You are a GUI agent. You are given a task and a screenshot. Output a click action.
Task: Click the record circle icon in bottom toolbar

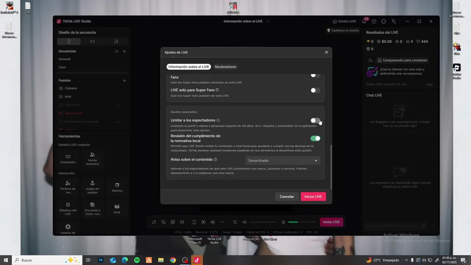[203, 222]
